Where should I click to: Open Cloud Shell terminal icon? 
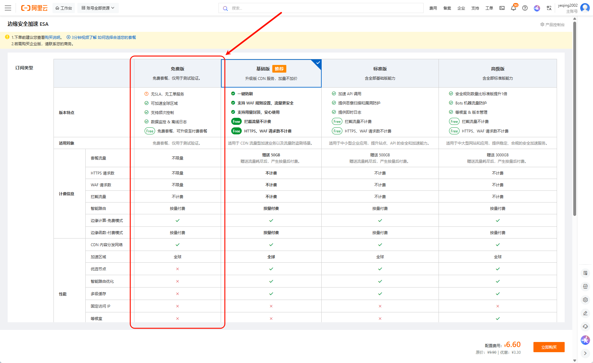502,8
